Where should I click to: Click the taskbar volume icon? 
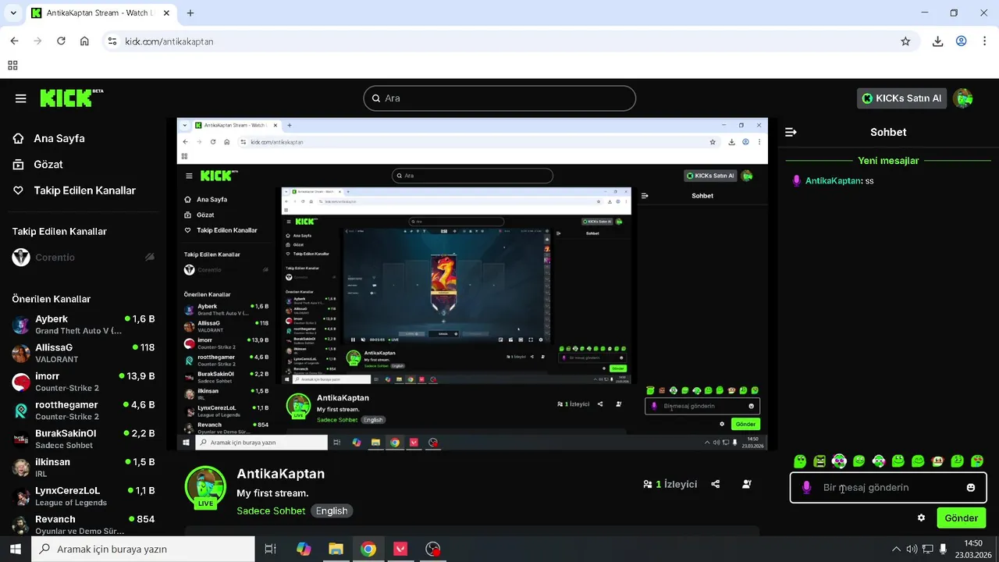click(x=912, y=549)
